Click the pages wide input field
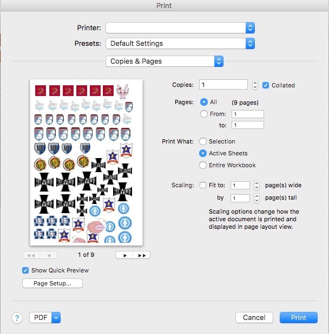 (240, 185)
